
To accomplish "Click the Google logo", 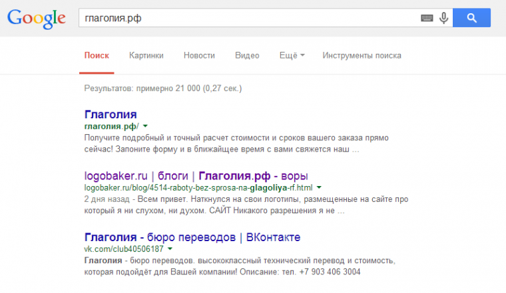I will (x=37, y=18).
